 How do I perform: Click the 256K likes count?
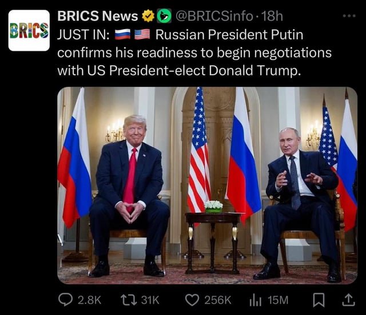pyautogui.click(x=218, y=300)
